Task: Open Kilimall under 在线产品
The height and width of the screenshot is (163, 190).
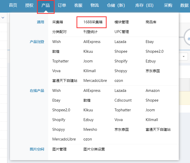Action: tap(152, 120)
